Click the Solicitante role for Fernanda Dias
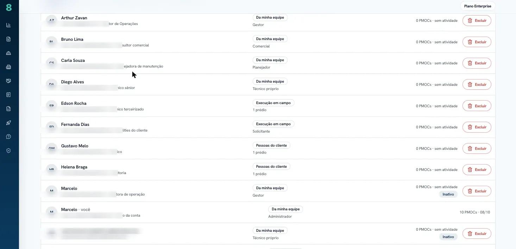The image size is (516, 249). tap(261, 131)
